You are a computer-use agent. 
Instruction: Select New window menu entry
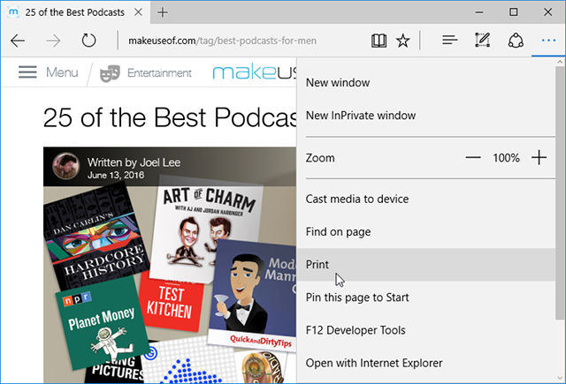point(337,82)
